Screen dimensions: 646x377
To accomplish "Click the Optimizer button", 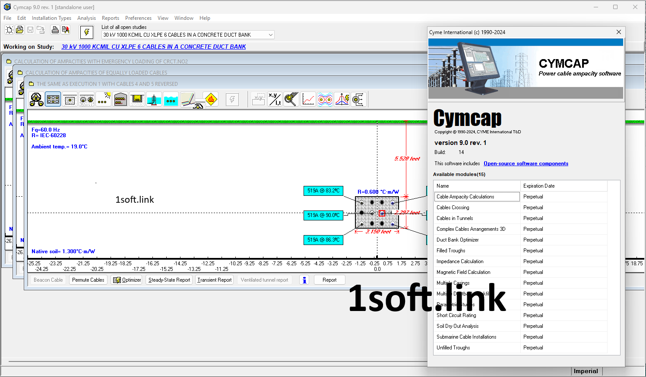I will (127, 280).
